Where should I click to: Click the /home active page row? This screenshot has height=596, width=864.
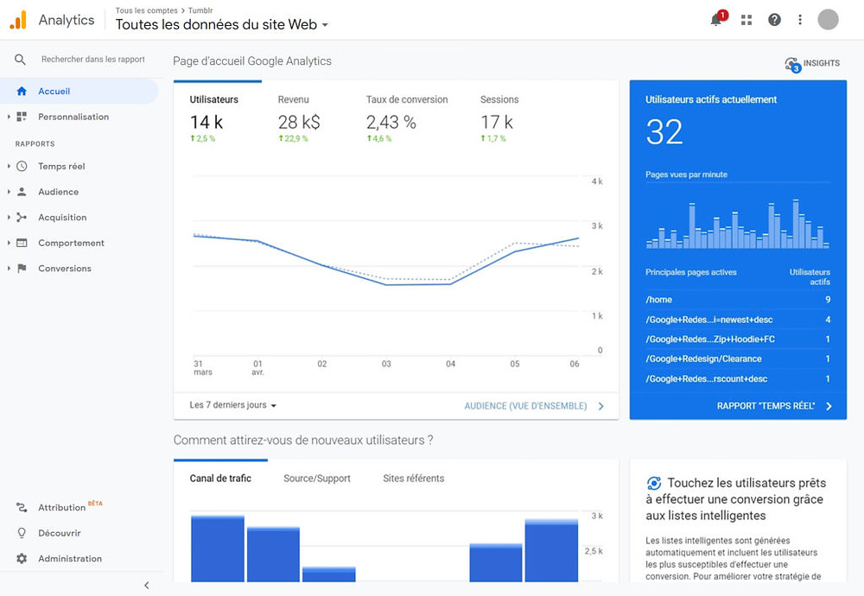point(738,300)
